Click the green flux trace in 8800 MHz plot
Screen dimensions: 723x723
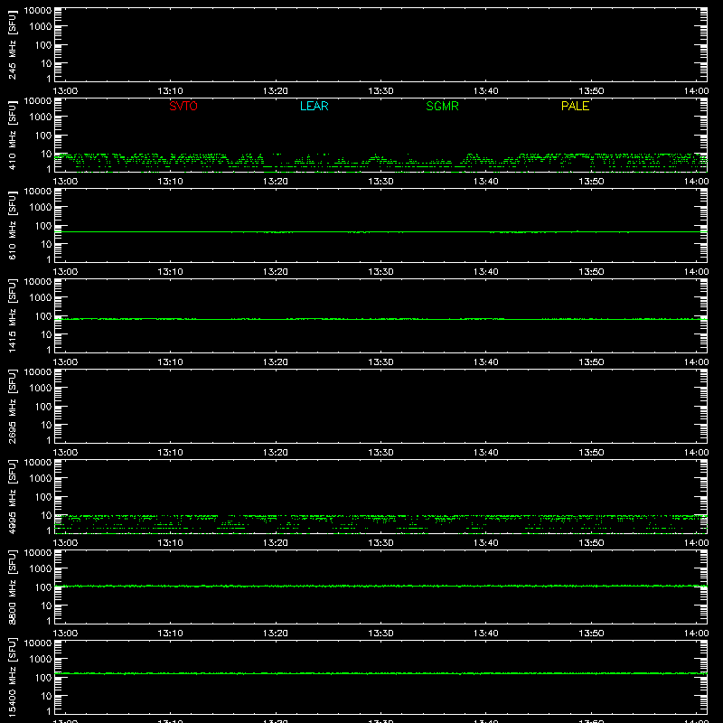[x=380, y=586]
